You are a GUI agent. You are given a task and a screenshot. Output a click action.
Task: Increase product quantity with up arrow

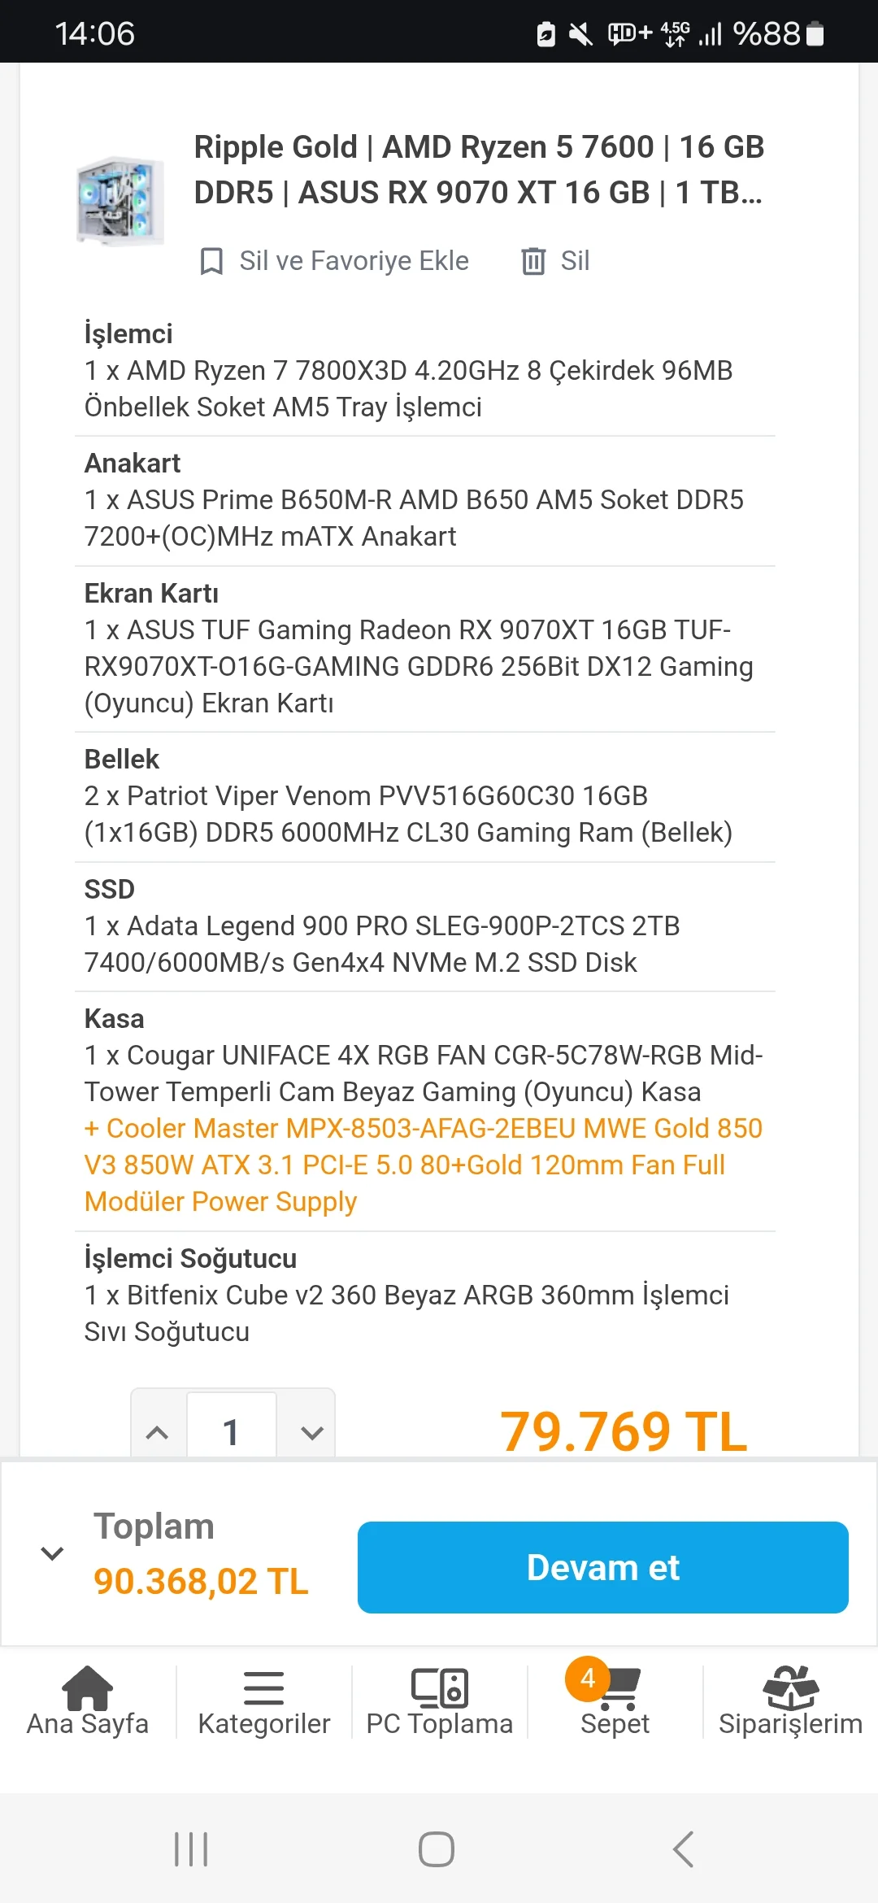point(158,1432)
